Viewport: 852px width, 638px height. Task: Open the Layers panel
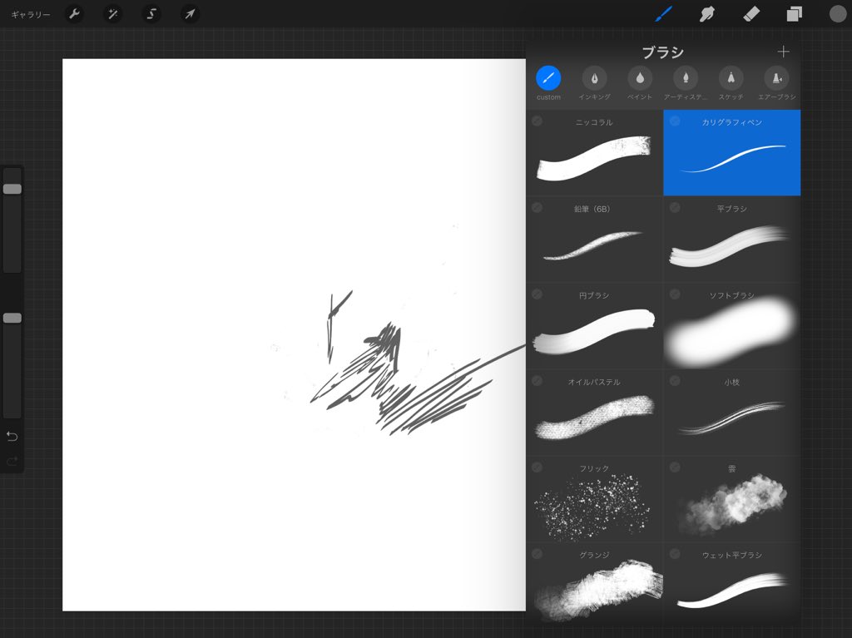click(795, 14)
